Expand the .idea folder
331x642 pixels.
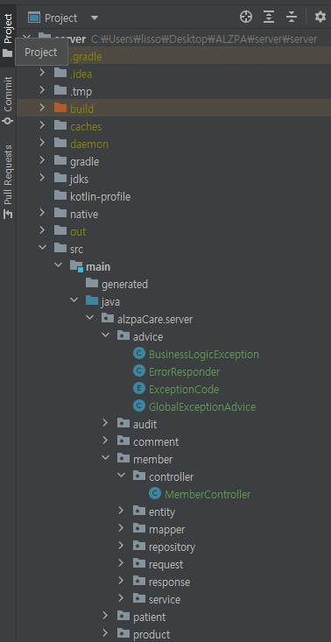tap(42, 73)
